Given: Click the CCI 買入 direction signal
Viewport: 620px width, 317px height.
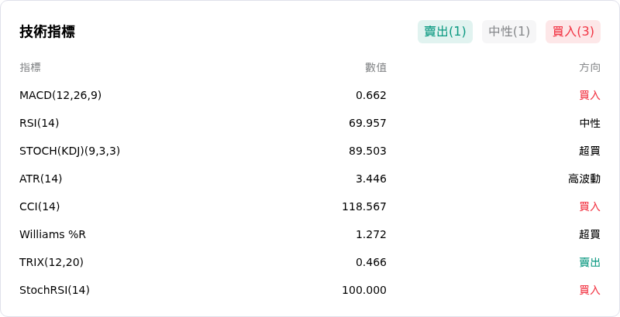Looking at the screenshot, I should (x=590, y=206).
